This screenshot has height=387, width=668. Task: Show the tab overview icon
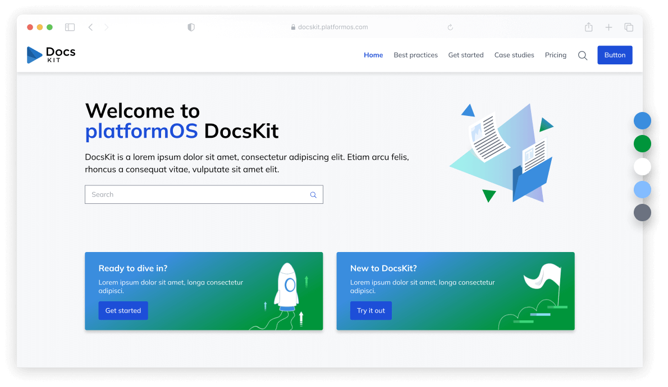629,27
